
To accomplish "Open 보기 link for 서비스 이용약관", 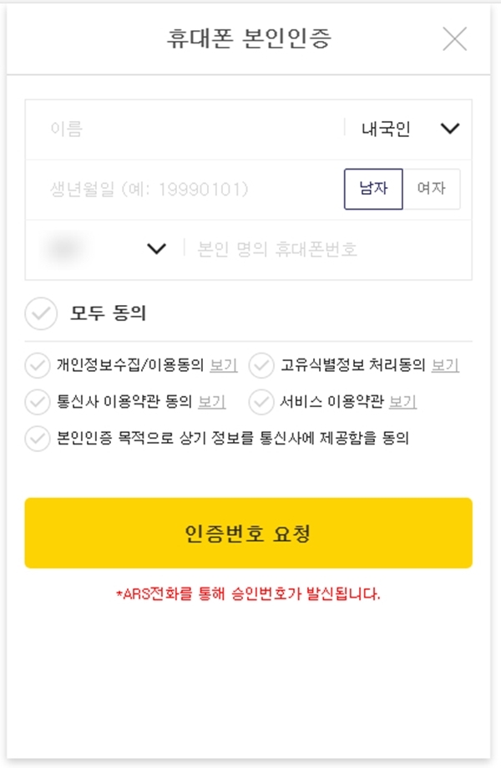I will 402,402.
